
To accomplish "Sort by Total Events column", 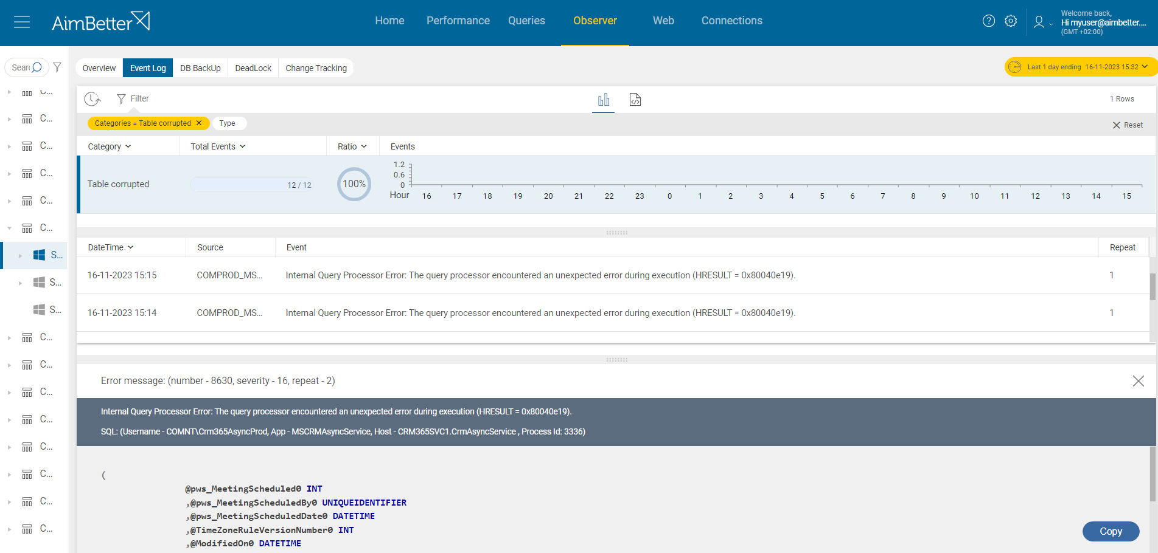I will tap(218, 146).
